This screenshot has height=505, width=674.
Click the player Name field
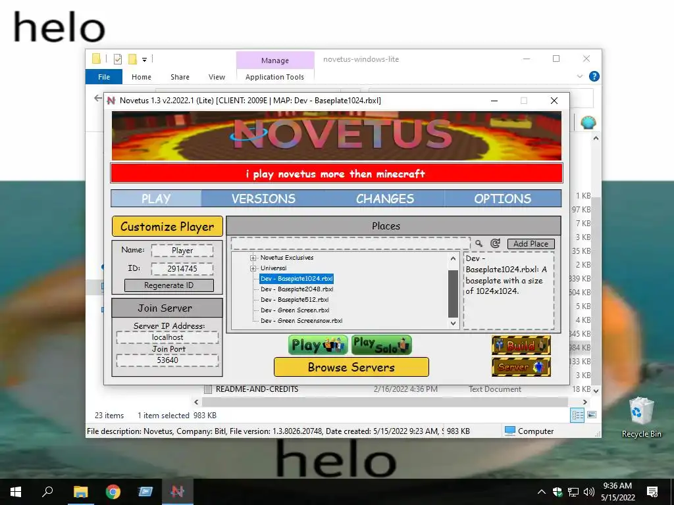coord(182,251)
